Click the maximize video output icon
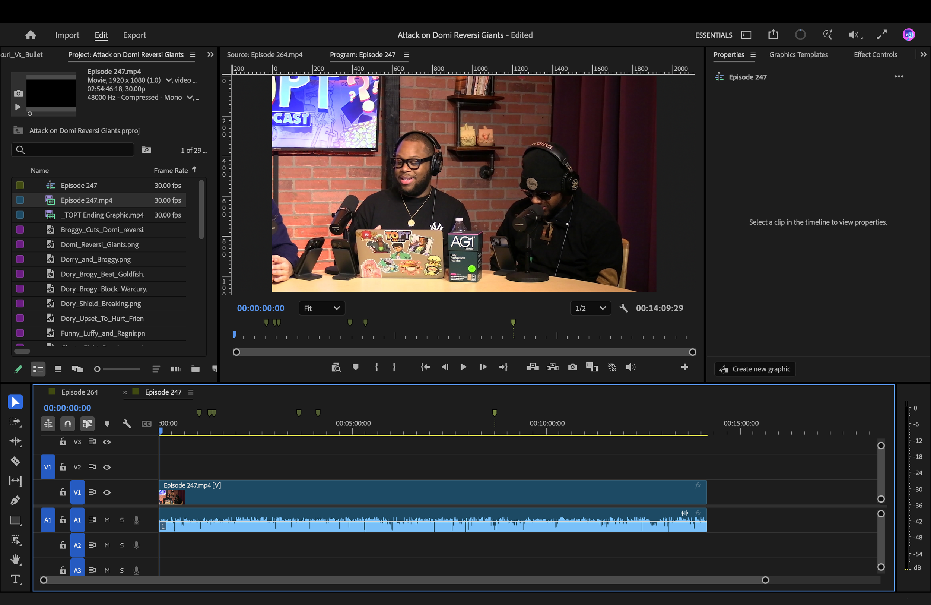This screenshot has width=931, height=605. coord(882,34)
